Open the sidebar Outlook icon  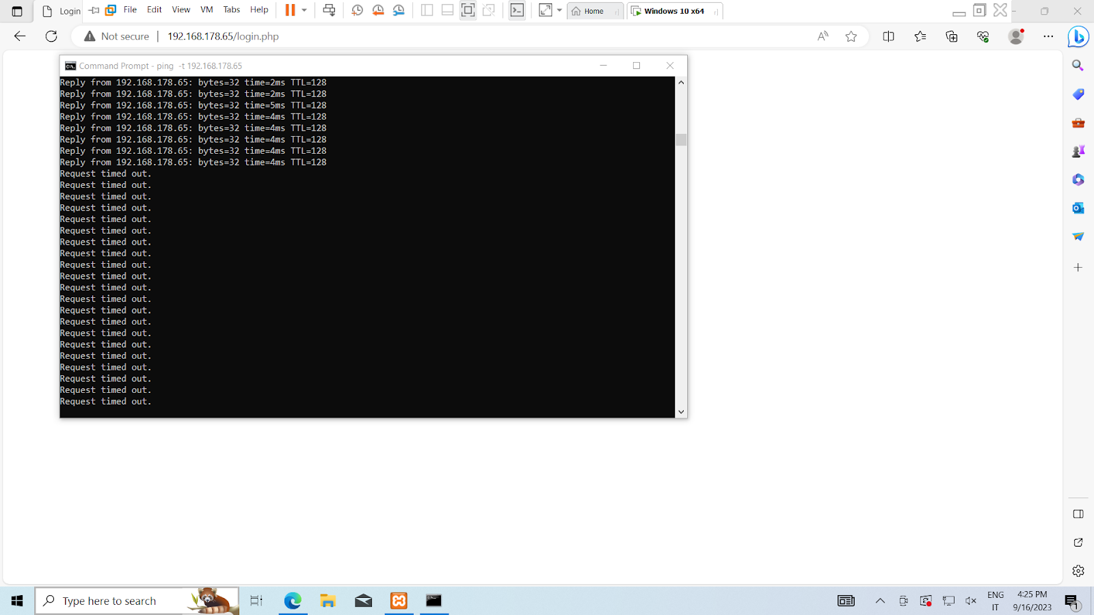click(x=1078, y=208)
